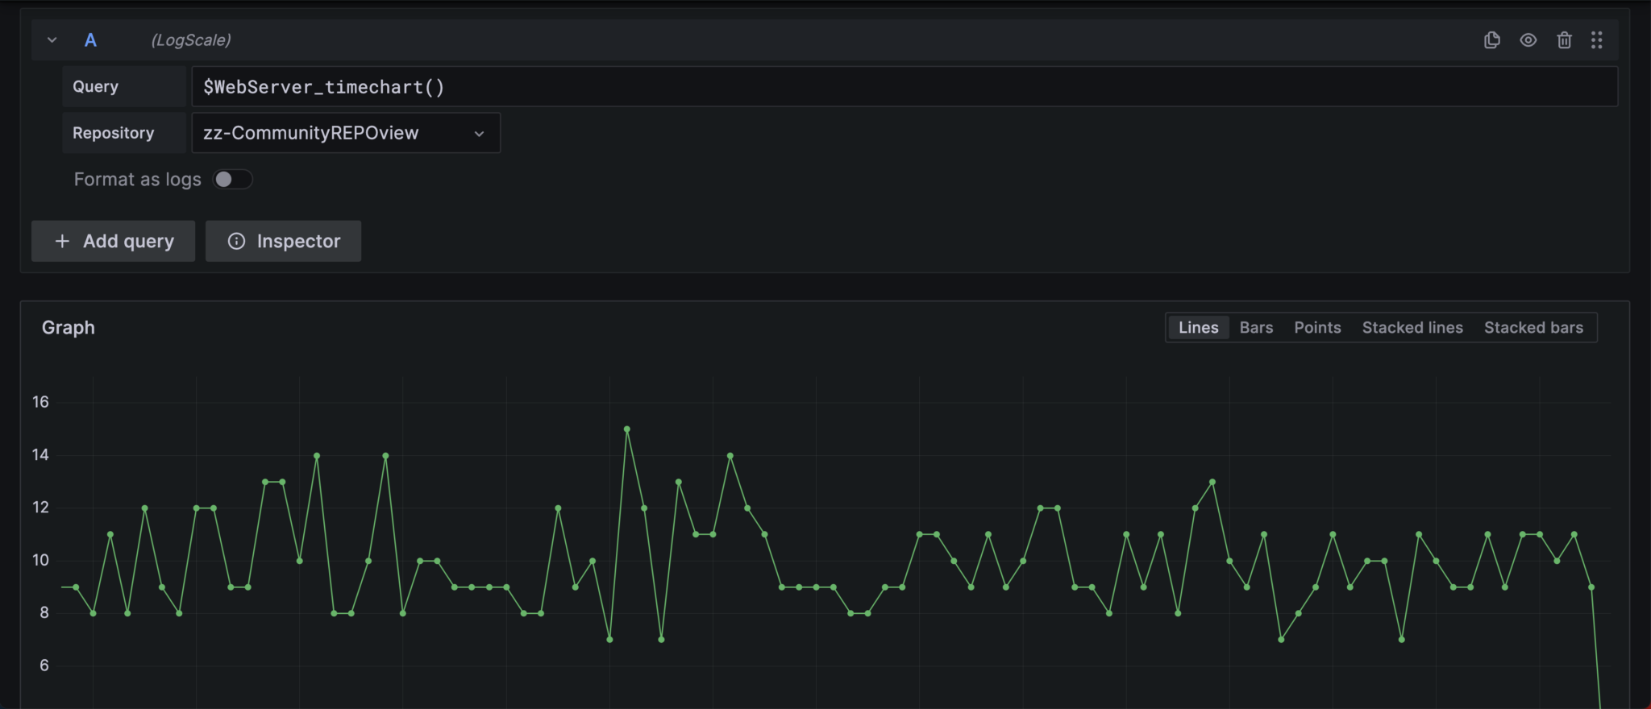Delete query A with trash icon
This screenshot has height=709, width=1651.
tap(1564, 40)
